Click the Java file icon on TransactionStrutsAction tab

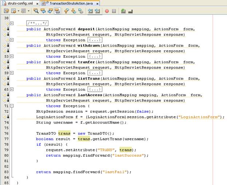(x=44, y=4)
